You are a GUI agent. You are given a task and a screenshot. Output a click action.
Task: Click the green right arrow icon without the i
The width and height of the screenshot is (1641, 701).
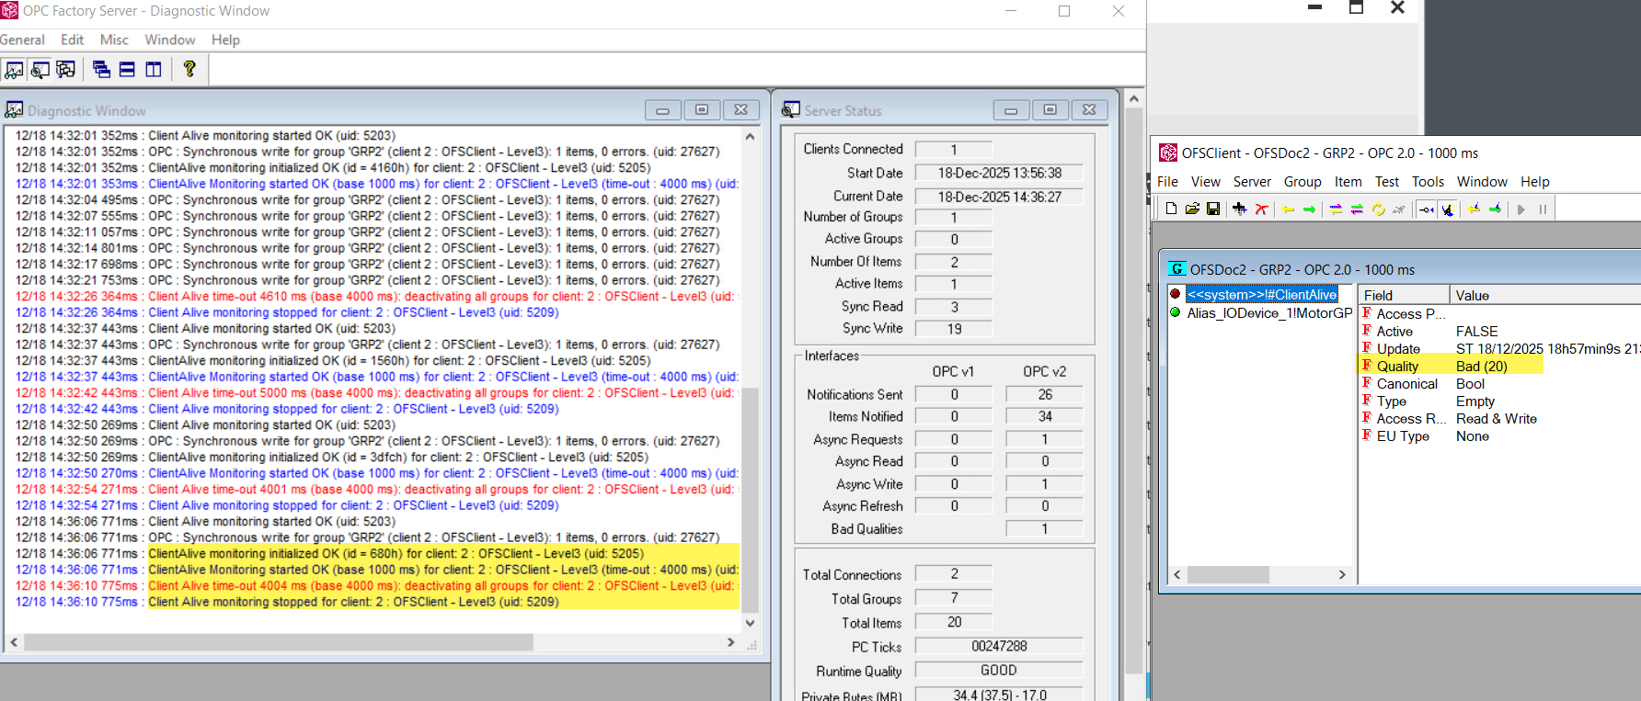pyautogui.click(x=1309, y=209)
